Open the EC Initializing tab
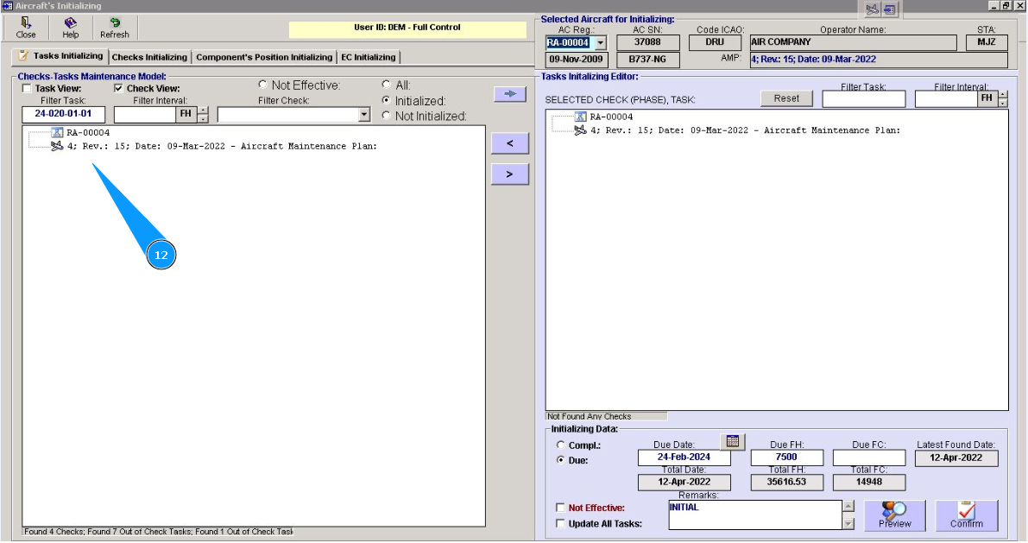1028x543 pixels. [x=368, y=57]
